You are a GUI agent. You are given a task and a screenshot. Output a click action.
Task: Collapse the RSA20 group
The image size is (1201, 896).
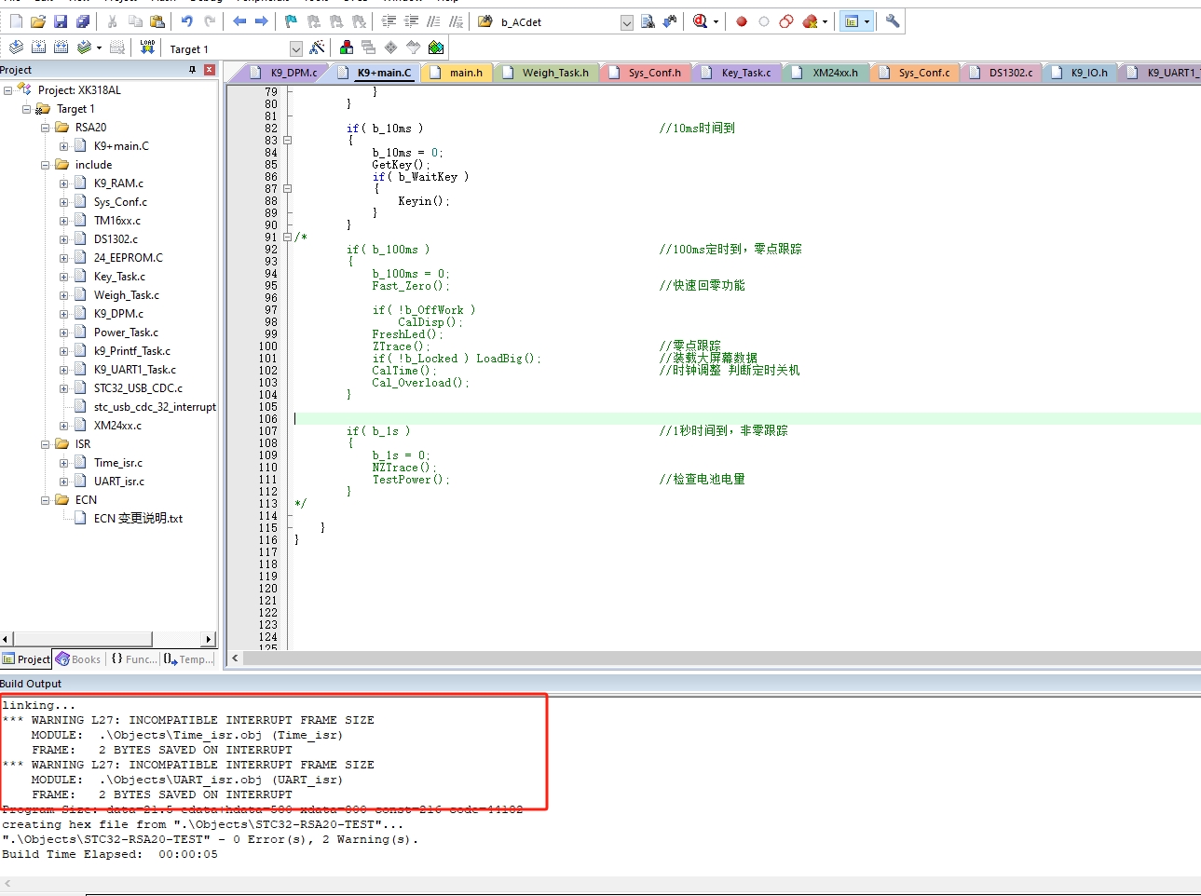point(45,128)
